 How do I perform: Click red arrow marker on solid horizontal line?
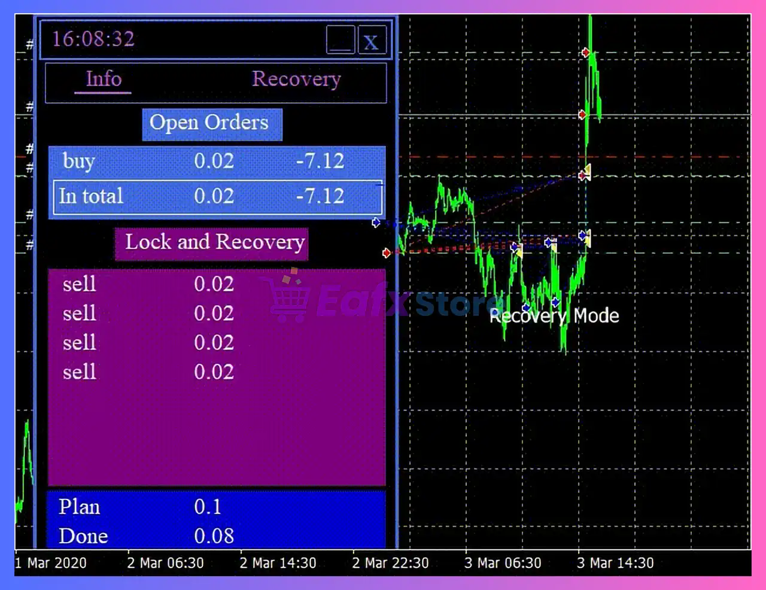(x=583, y=114)
